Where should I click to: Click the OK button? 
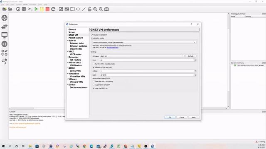pos(170,117)
